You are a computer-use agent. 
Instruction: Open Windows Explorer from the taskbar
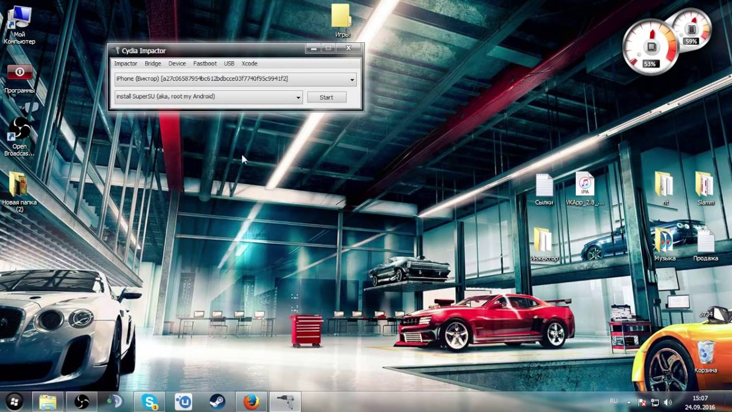48,402
